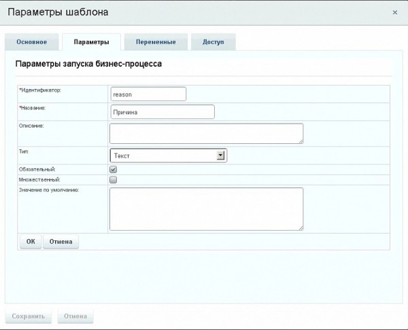Uncheck the Обязательный checkbox
Viewport: 408px width, 330px height.
[114, 169]
